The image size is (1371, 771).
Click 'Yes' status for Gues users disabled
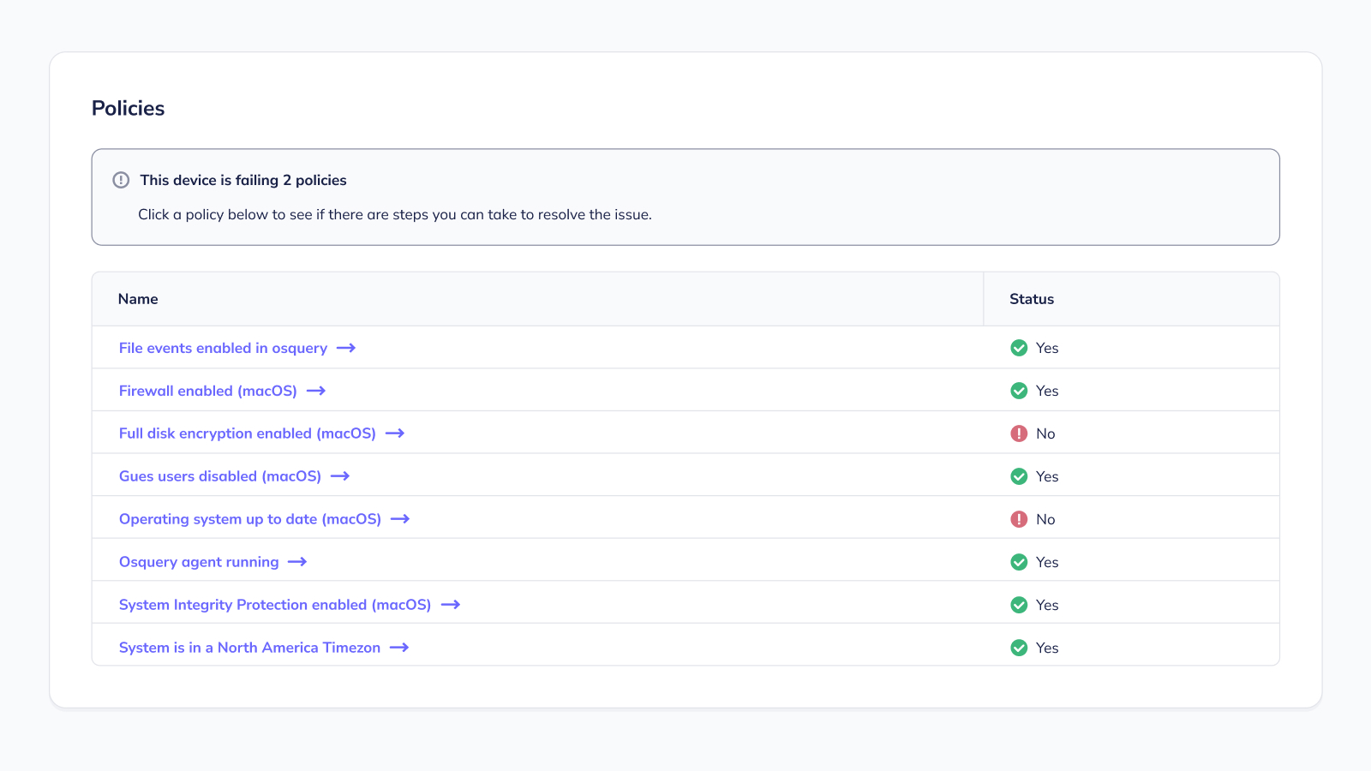(1047, 476)
